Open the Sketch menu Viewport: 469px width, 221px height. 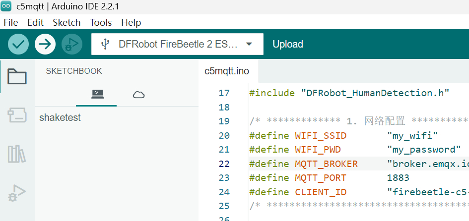[x=67, y=22]
